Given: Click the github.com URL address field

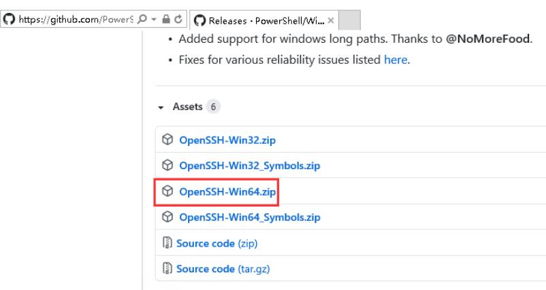Looking at the screenshot, I should pos(76,20).
